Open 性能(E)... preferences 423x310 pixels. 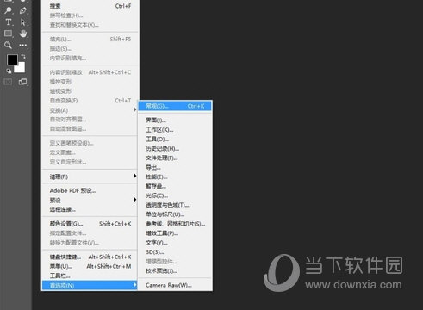[175, 177]
